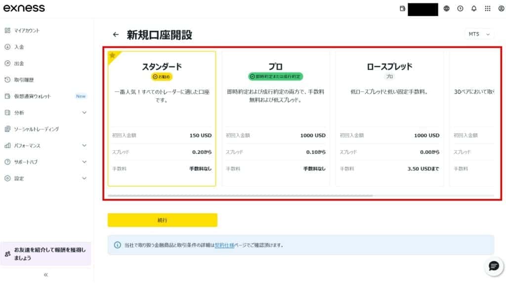Open the user profile icon

[x=501, y=9]
